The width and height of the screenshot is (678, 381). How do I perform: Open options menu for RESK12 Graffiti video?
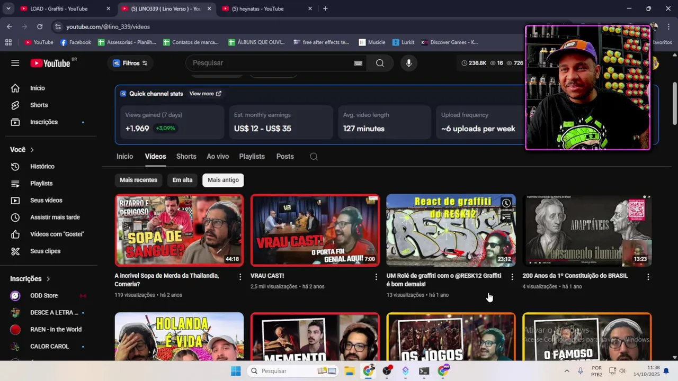point(512,277)
